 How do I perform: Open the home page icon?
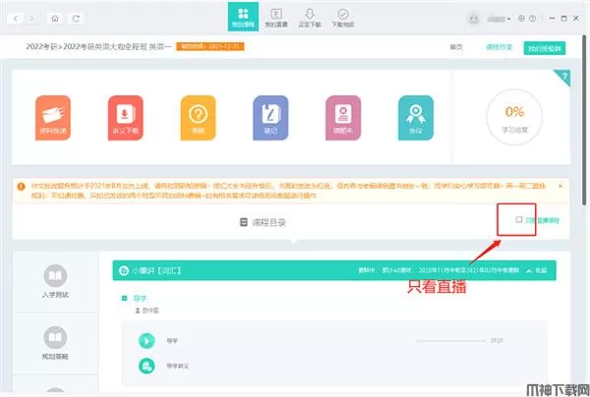coord(55,18)
